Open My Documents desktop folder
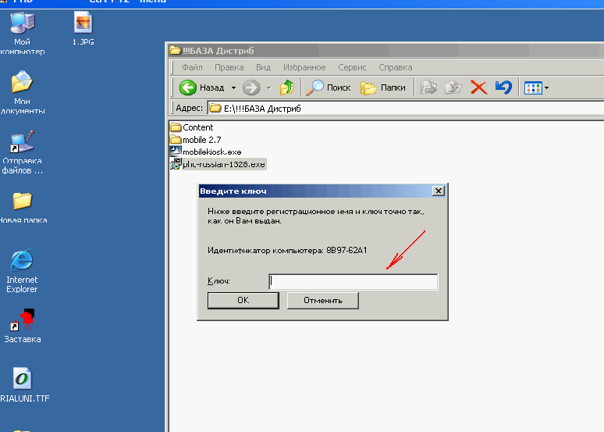The height and width of the screenshot is (432, 604). tap(22, 92)
